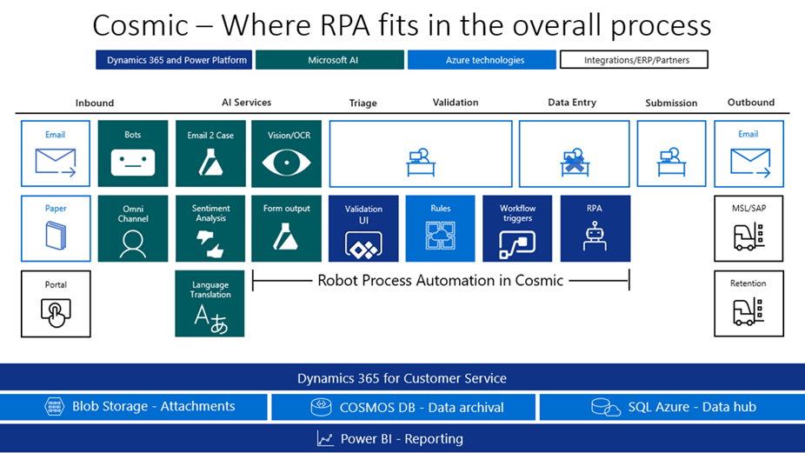Image resolution: width=805 pixels, height=453 pixels.
Task: Open the MSL/SAP forklift tile
Action: tap(748, 229)
